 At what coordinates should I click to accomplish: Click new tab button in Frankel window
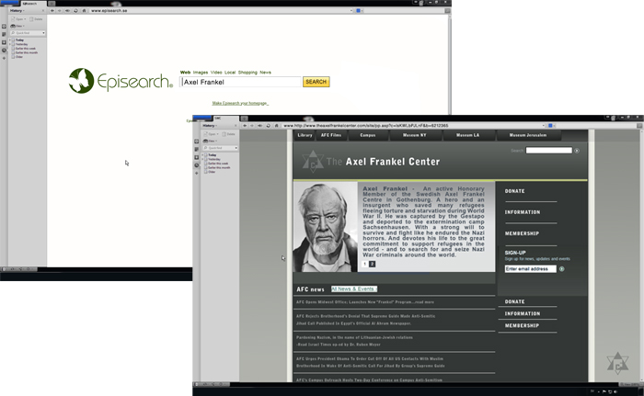244,119
